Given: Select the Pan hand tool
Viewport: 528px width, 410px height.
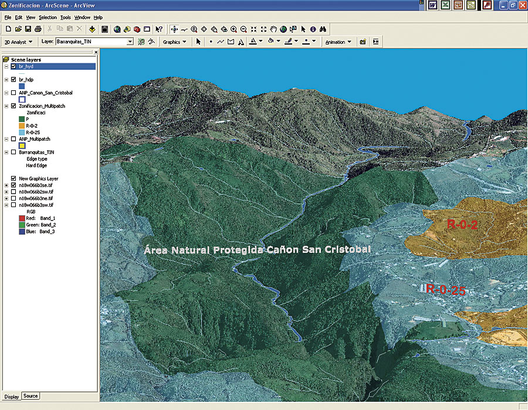Looking at the screenshot, I should pos(273,29).
